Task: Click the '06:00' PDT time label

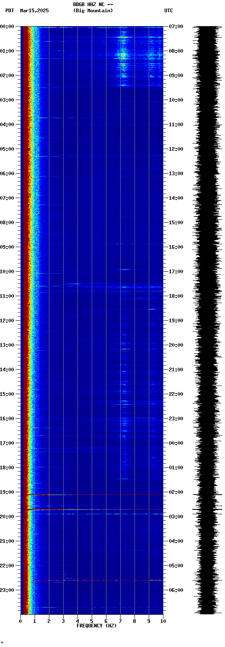Action: coord(7,174)
